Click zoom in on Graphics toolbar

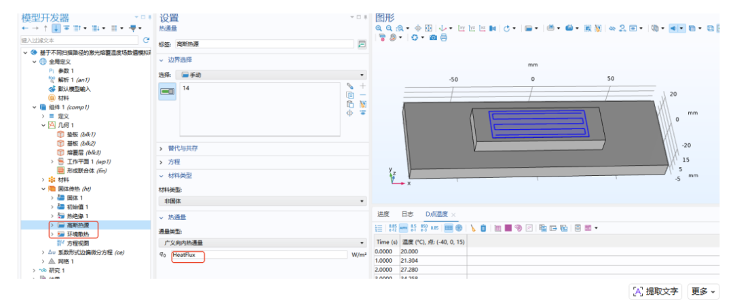coord(379,29)
